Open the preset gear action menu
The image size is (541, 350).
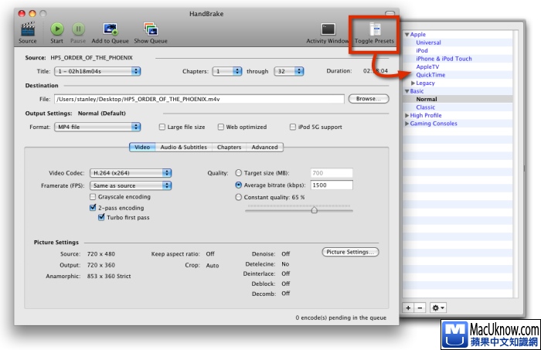[x=438, y=308]
